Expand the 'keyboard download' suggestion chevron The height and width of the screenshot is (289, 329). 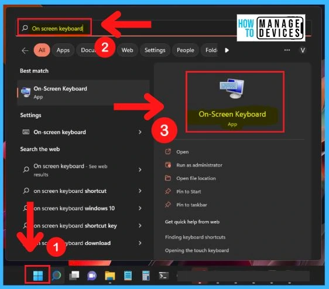point(140,243)
